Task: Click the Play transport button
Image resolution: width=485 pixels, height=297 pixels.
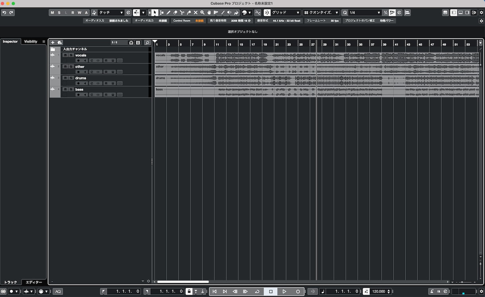Action: coord(284,291)
